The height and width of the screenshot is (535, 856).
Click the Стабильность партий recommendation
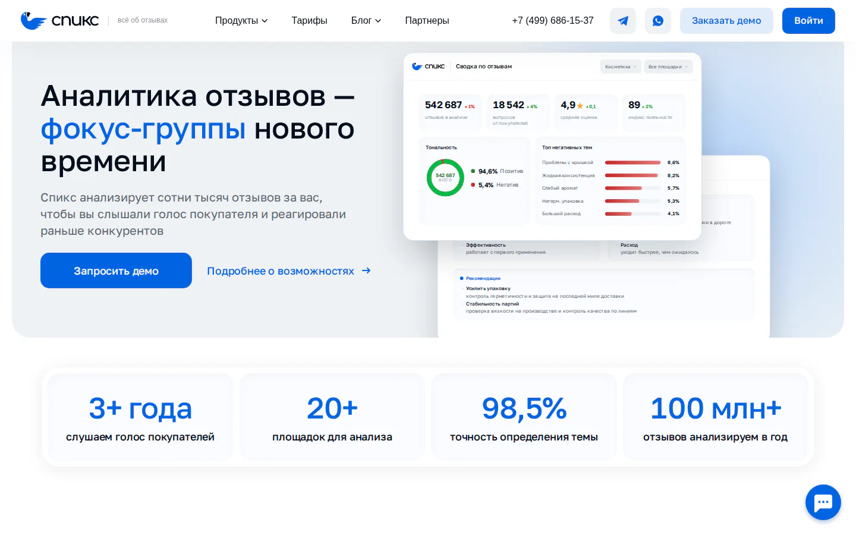point(492,304)
